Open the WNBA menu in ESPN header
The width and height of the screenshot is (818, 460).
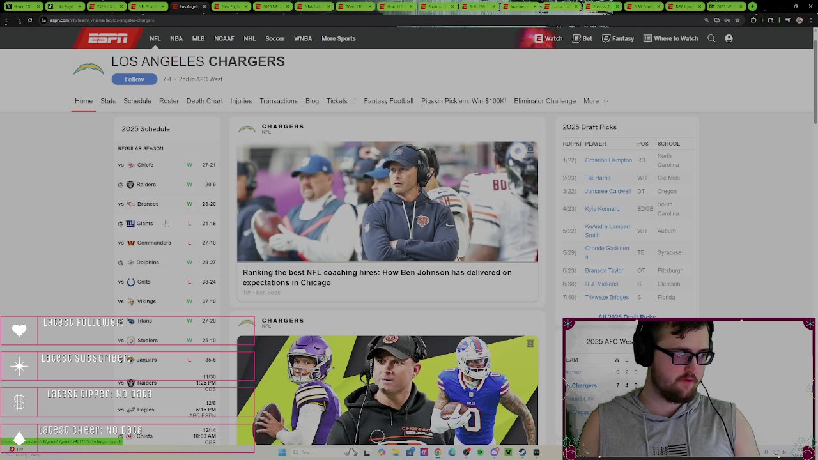point(303,38)
